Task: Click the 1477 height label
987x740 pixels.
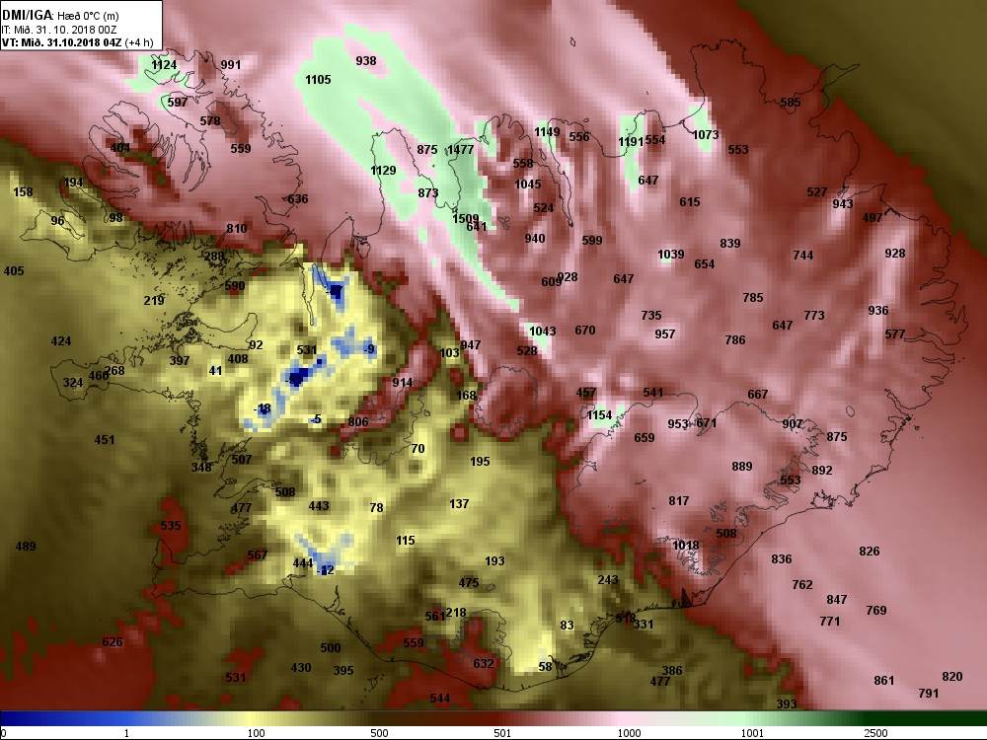Action: [460, 150]
